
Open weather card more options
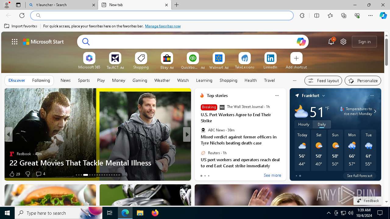coord(372,96)
